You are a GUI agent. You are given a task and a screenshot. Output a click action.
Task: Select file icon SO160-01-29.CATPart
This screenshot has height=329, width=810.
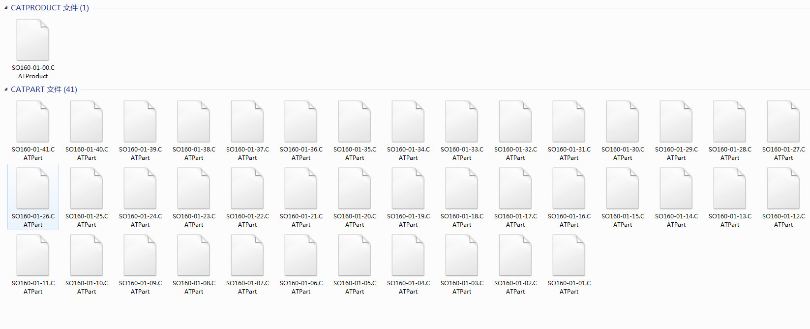[x=676, y=121]
